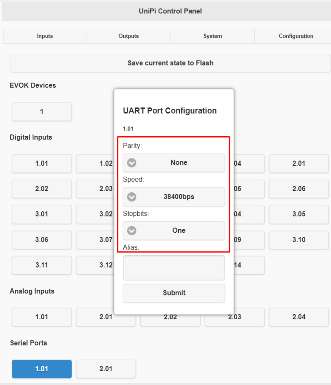Select serial port 1.01
This screenshot has height=385, width=331.
[42, 369]
